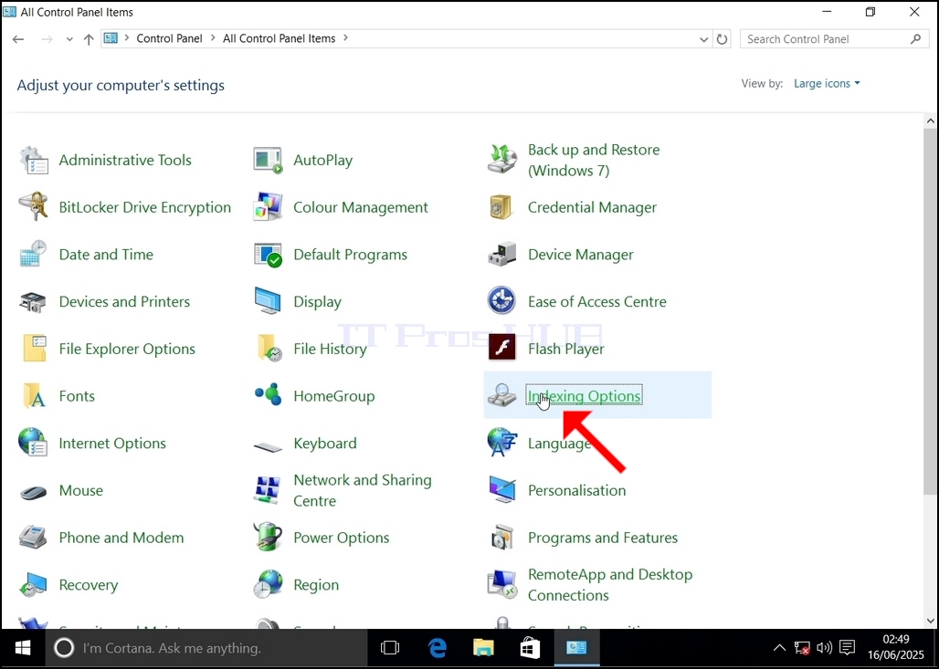Click the vertical scrollbar thumb
This screenshot has width=939, height=669.
(931, 311)
